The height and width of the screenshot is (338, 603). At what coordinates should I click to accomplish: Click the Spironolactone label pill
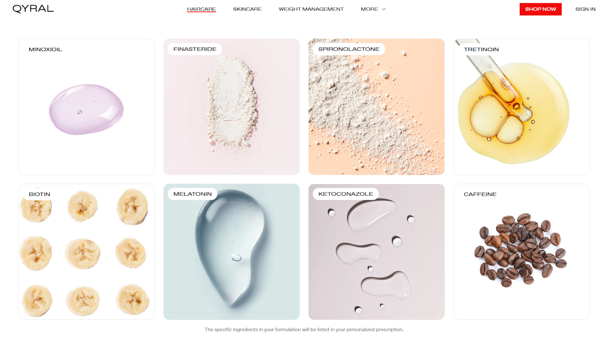[x=349, y=49]
